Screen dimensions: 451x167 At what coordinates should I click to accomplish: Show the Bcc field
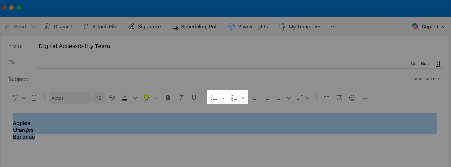coord(425,64)
